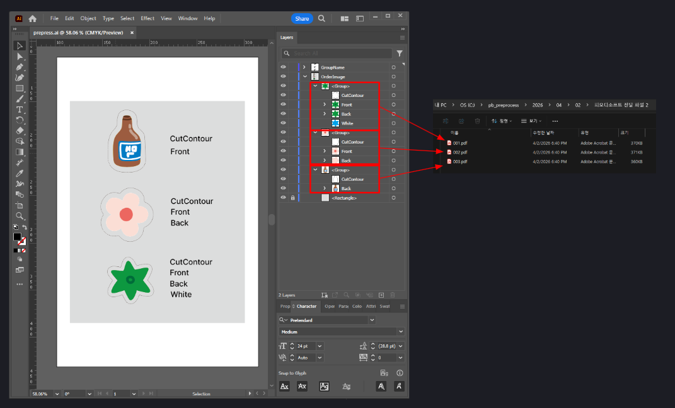Toggle Snap to x-height glyph button
Image resolution: width=675 pixels, height=408 pixels.
(302, 386)
